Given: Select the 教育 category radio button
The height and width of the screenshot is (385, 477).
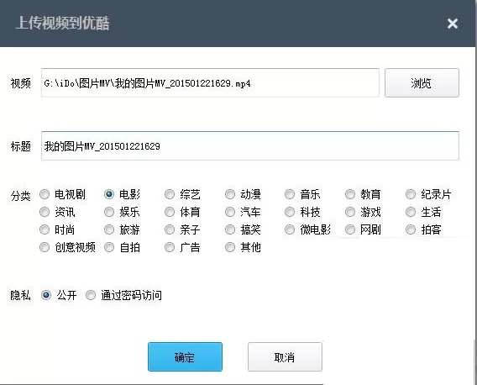Looking at the screenshot, I should pos(350,194).
